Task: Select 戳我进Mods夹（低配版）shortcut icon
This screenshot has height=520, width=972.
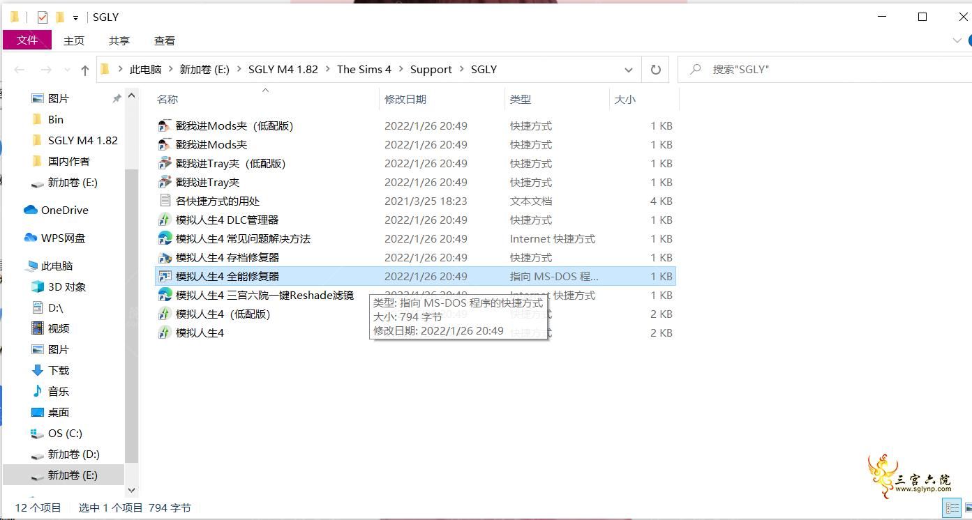Action: [165, 126]
